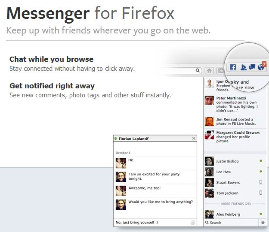The height and width of the screenshot is (232, 269).
Task: Click the browser home icon
Action: tap(210, 71)
